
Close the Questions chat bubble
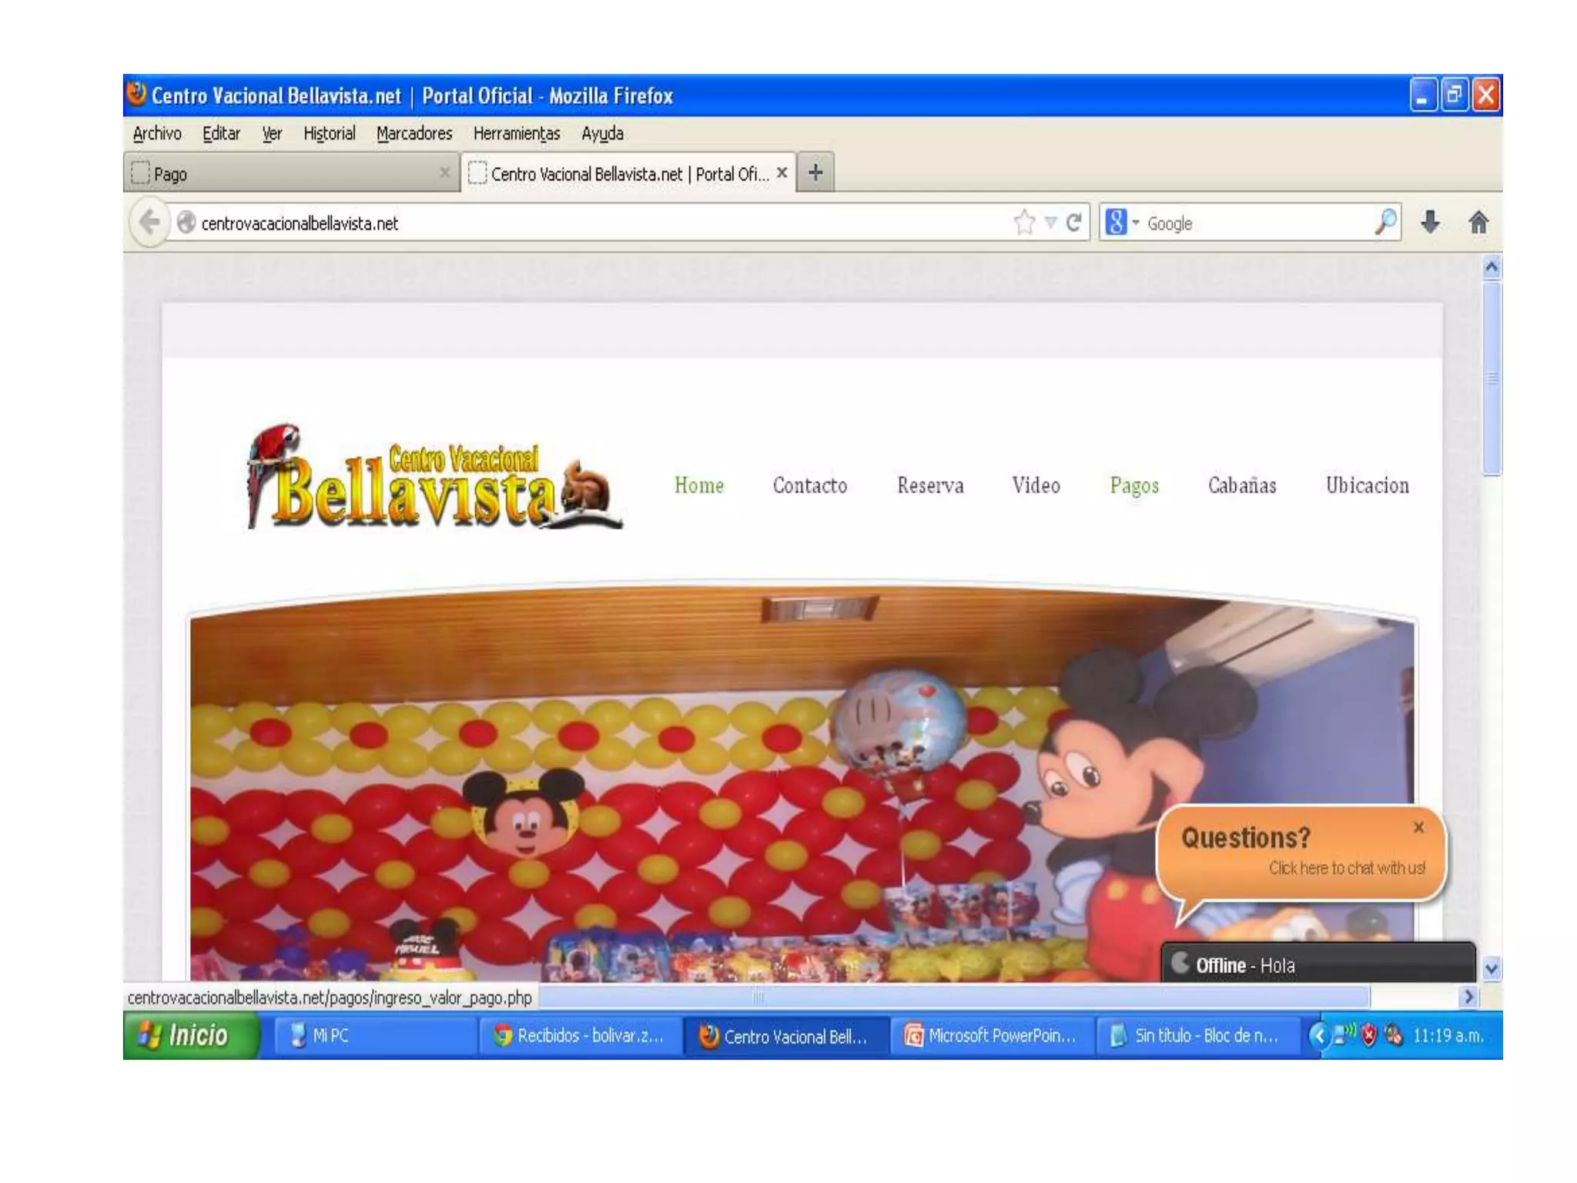[1418, 827]
